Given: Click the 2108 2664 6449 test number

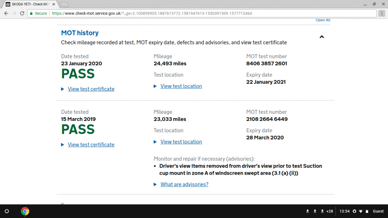Looking at the screenshot, I should point(267,119).
